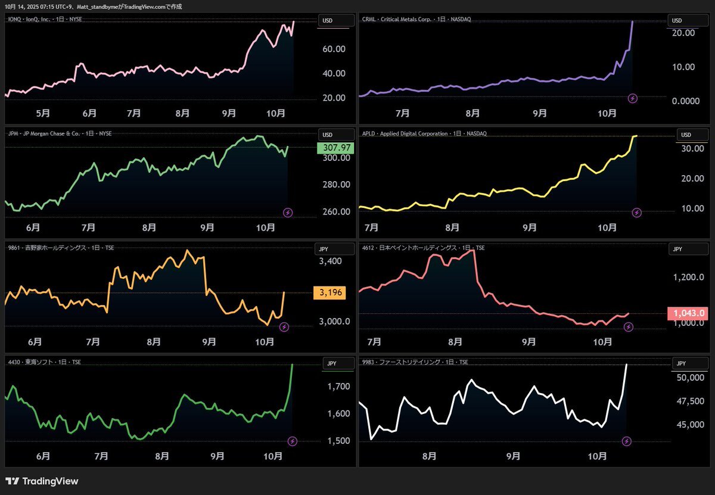
Task: Click 60.00 on the IONQ price axis
Action: point(334,49)
